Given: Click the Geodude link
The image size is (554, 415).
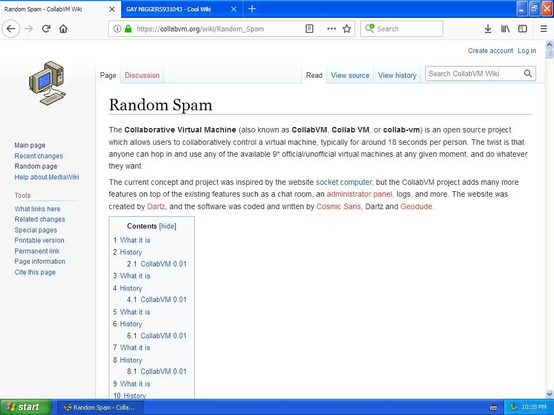Looking at the screenshot, I should [x=416, y=206].
